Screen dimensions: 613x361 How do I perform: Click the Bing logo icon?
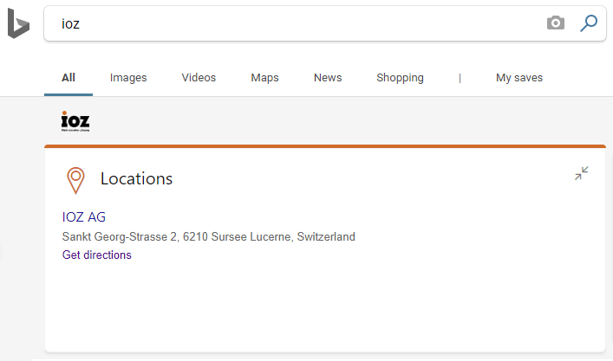point(18,23)
